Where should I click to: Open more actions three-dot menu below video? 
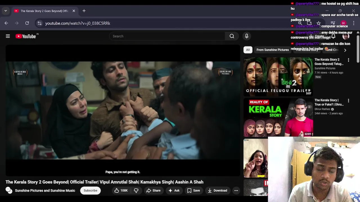[236, 190]
